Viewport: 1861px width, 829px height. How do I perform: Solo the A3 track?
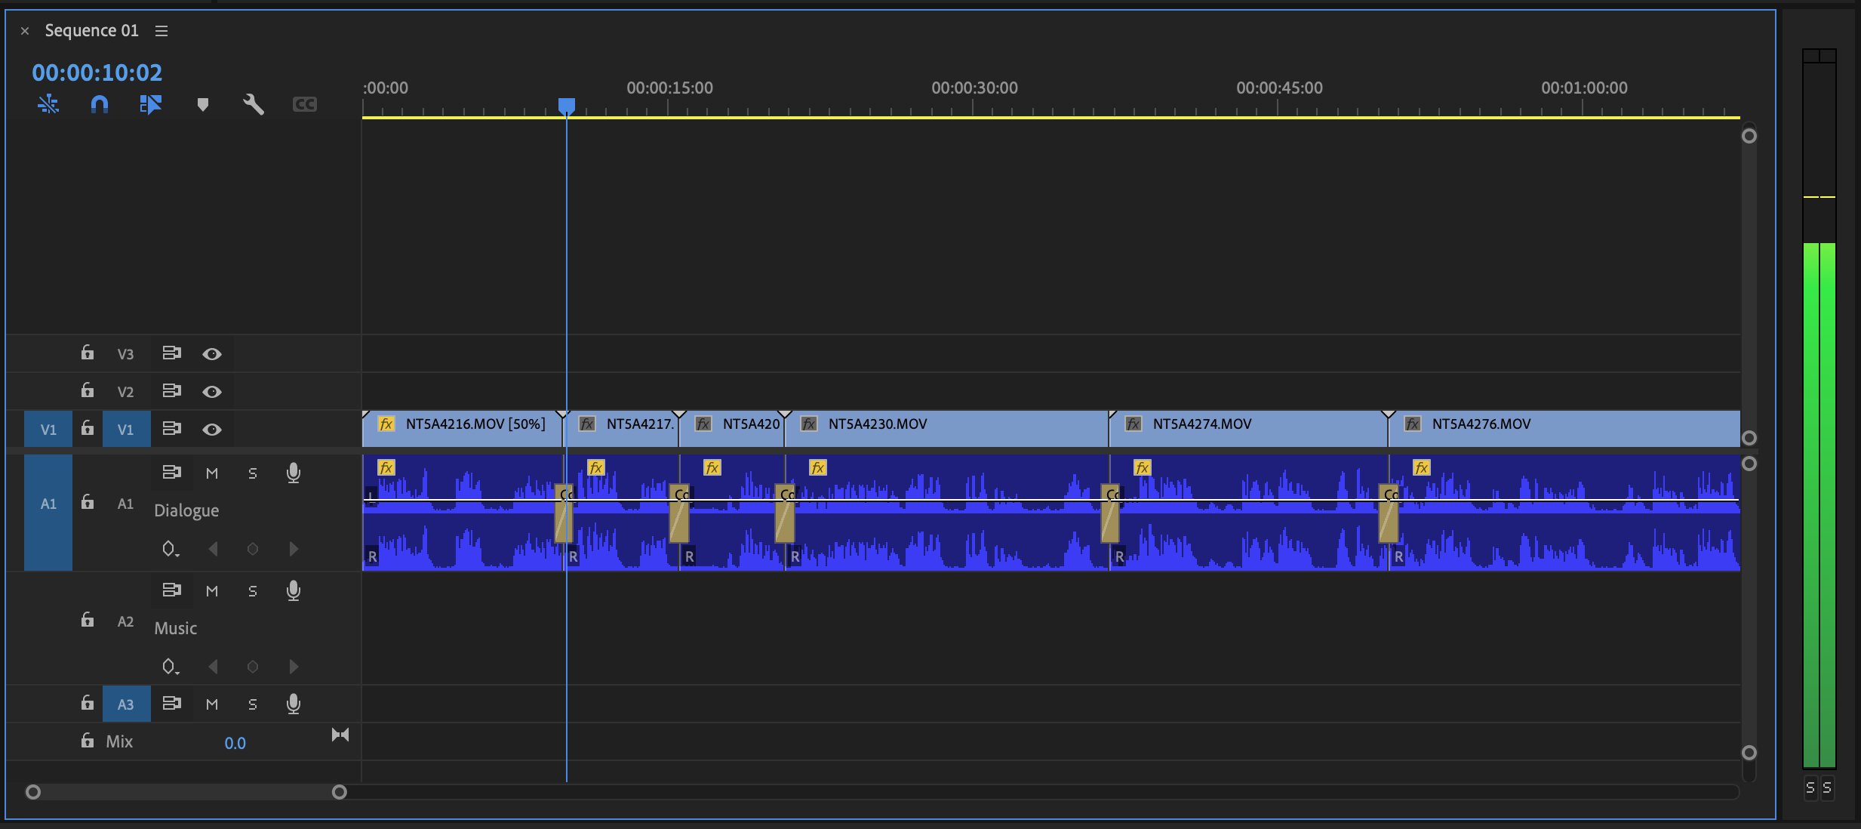point(253,704)
